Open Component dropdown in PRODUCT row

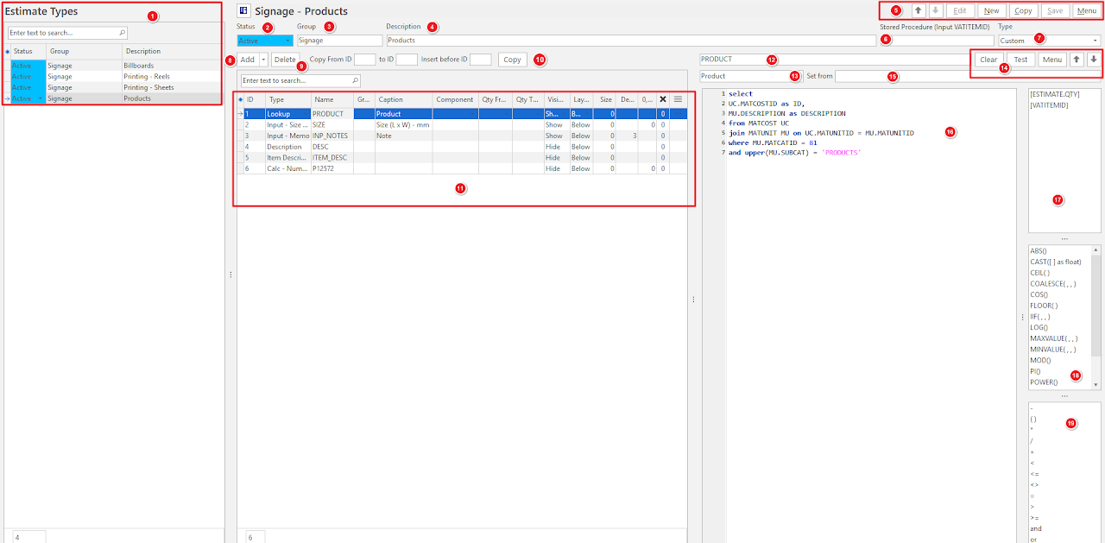(473, 114)
